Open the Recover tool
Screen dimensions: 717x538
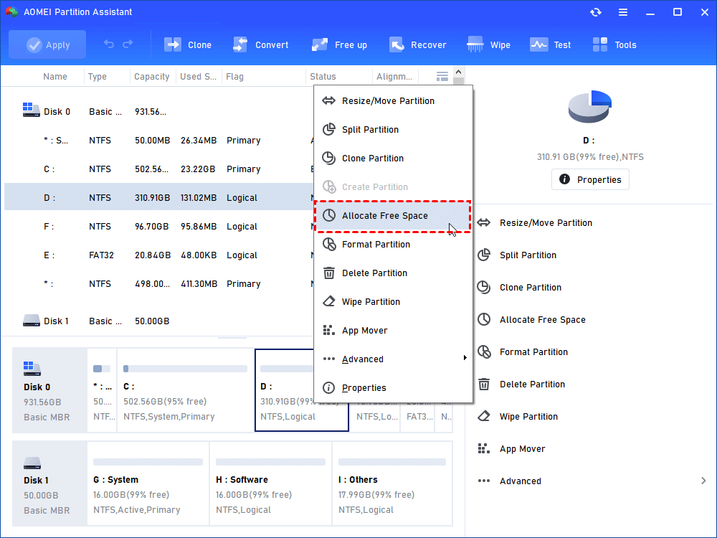pyautogui.click(x=418, y=44)
